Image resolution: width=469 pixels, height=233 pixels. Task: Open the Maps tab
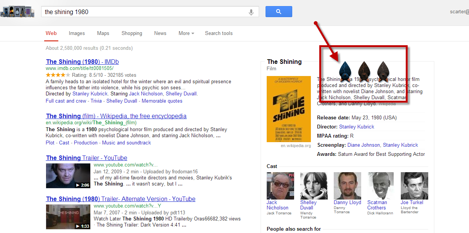point(103,33)
